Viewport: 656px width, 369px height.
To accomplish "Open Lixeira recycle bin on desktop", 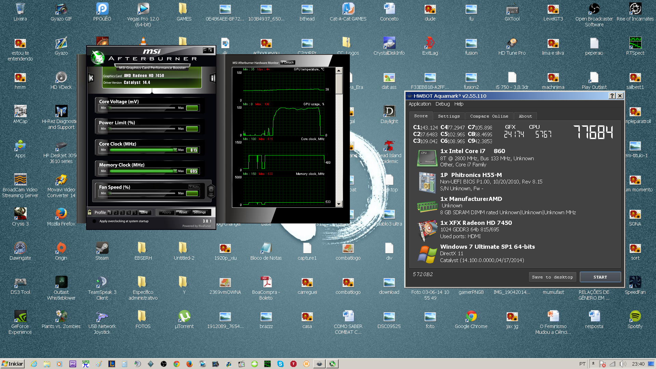I will tap(20, 12).
